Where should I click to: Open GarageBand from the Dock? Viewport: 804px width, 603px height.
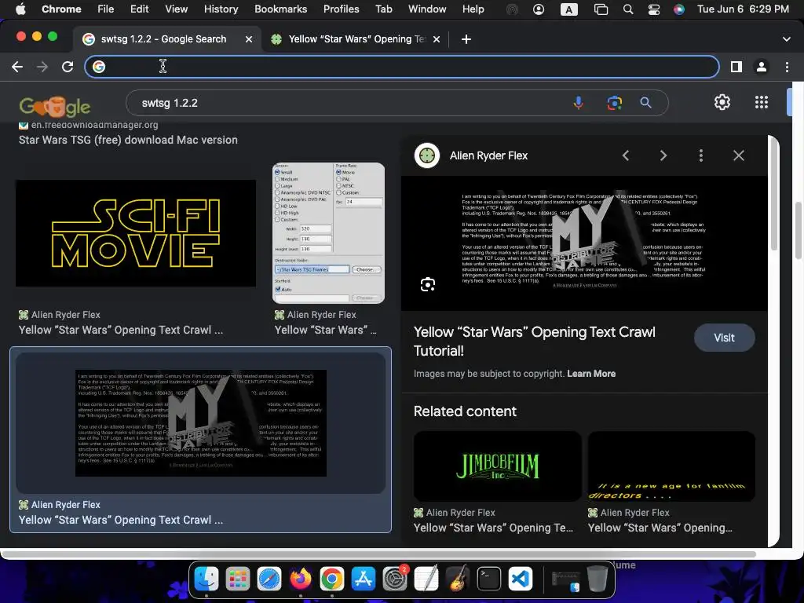(458, 579)
